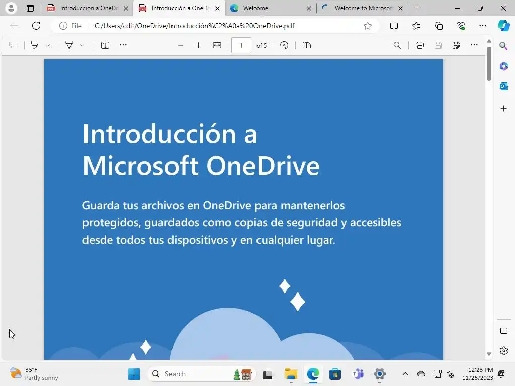The width and height of the screenshot is (515, 386).
Task: Toggle sidebar visibility icon at bottom right
Action: [x=503, y=331]
